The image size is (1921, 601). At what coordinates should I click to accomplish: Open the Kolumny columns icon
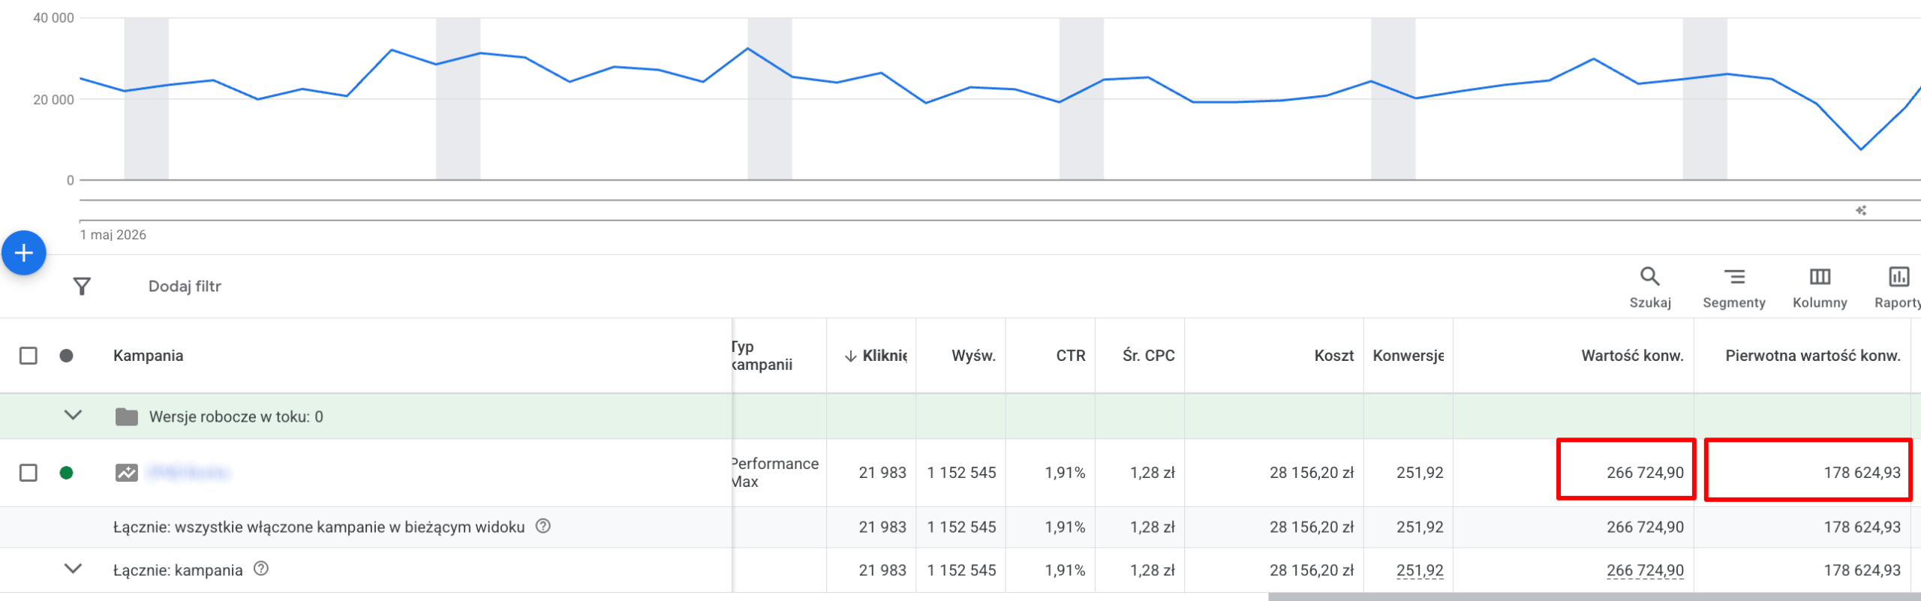pyautogui.click(x=1820, y=277)
